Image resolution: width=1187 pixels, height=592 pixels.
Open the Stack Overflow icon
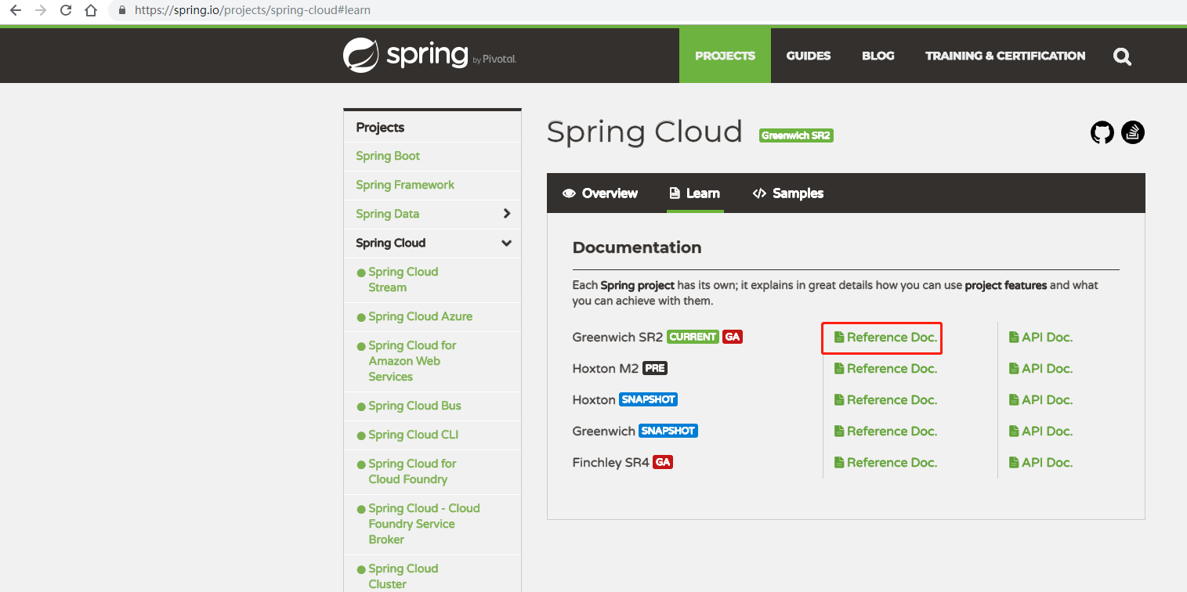1133,132
